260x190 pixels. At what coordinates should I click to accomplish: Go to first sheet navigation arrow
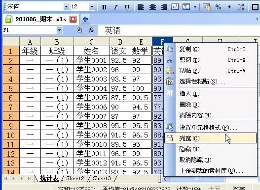(5, 178)
